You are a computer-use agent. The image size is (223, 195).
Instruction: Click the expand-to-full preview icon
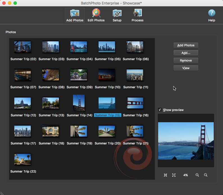(174, 175)
